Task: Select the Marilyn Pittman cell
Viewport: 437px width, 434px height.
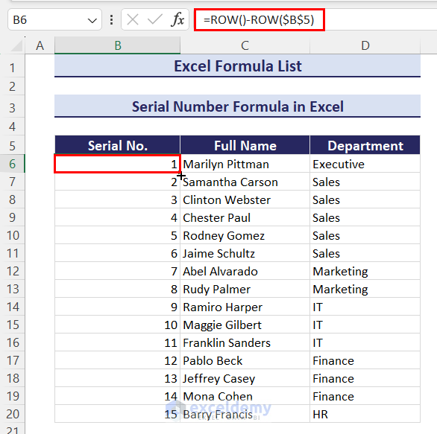Action: point(245,164)
